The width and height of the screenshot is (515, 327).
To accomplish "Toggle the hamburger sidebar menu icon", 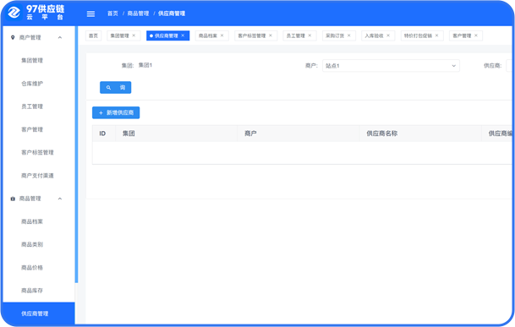I will [x=90, y=14].
